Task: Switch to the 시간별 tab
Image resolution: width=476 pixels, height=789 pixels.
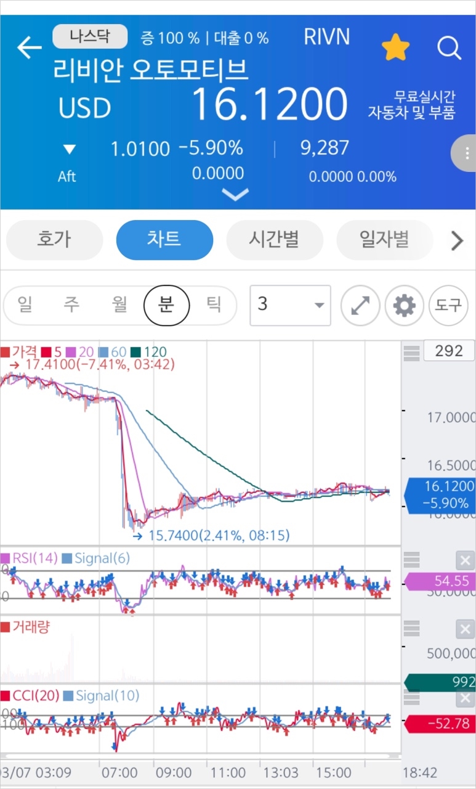Action: coord(275,240)
